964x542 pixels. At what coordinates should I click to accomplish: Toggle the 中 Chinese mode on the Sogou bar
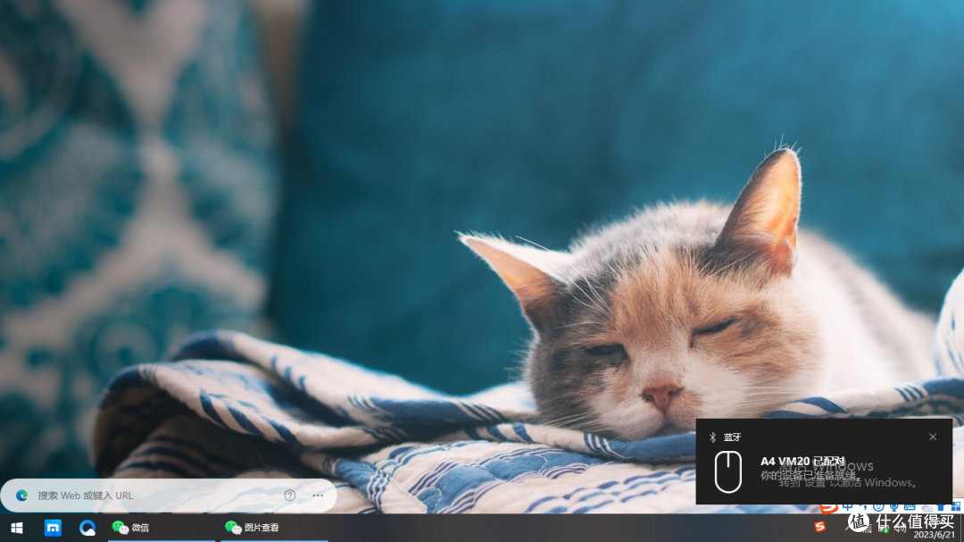coord(848,507)
